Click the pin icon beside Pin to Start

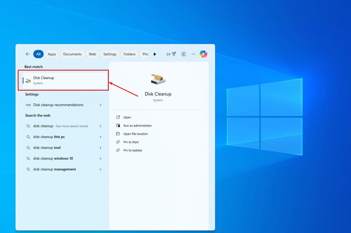118,142
